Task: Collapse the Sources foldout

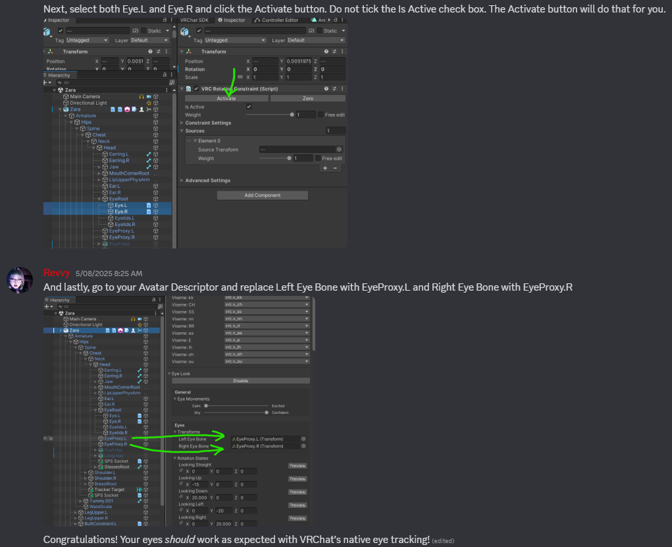Action: pos(182,131)
